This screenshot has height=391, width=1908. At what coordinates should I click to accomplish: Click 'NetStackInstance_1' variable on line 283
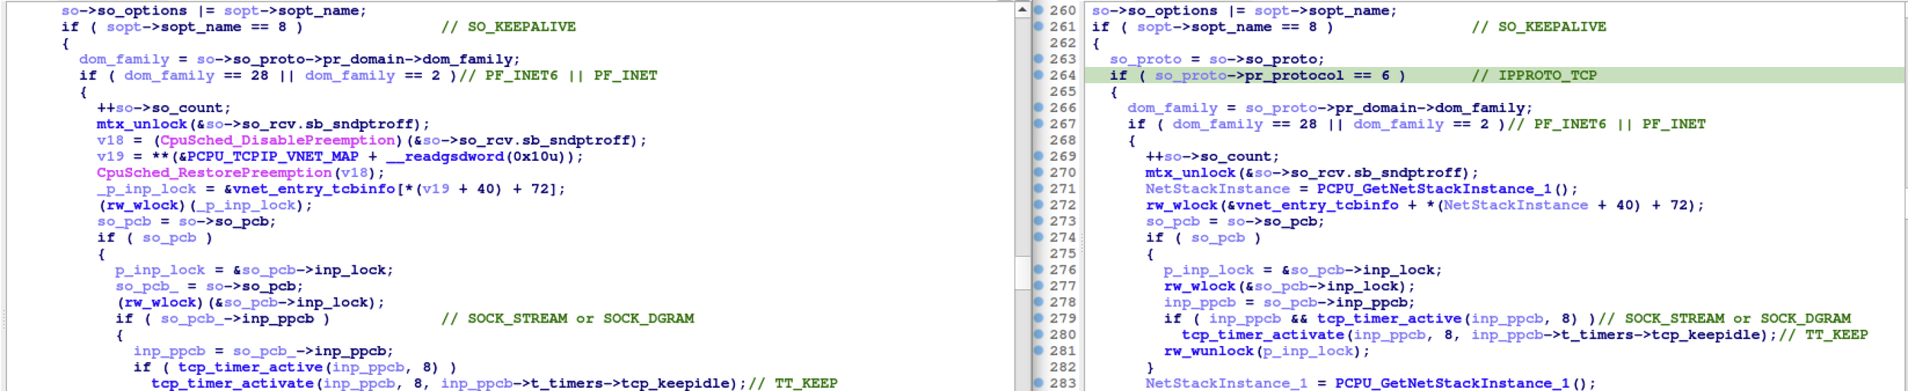[1226, 383]
